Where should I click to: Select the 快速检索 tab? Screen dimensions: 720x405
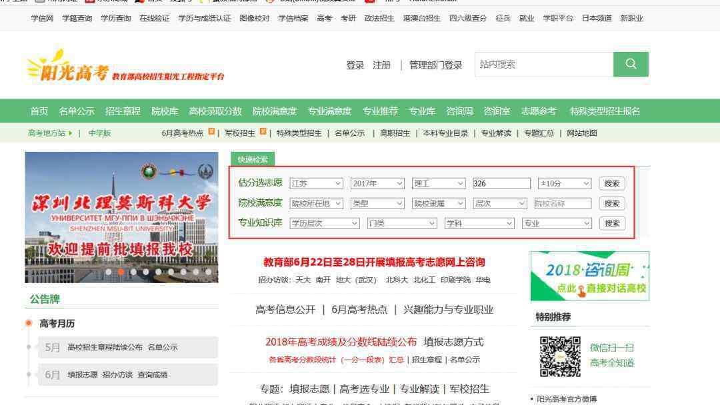(x=253, y=159)
